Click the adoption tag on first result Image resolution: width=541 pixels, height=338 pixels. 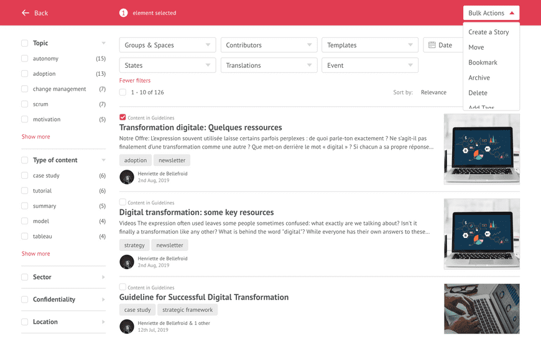click(x=136, y=160)
